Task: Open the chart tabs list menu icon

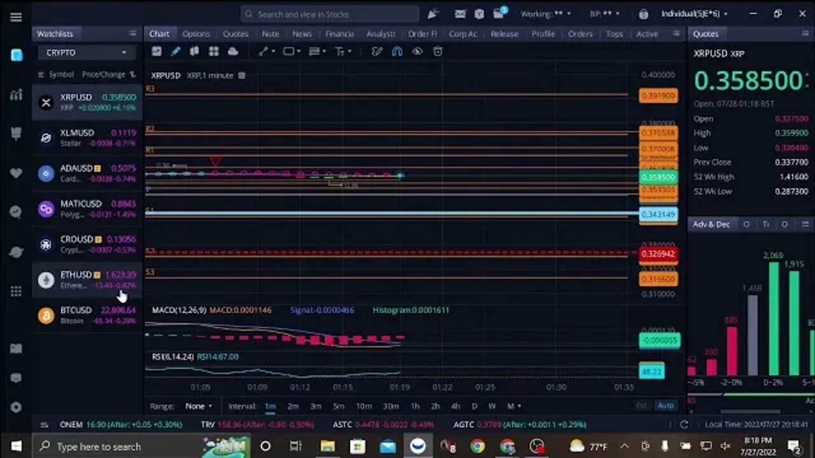Action: point(676,34)
